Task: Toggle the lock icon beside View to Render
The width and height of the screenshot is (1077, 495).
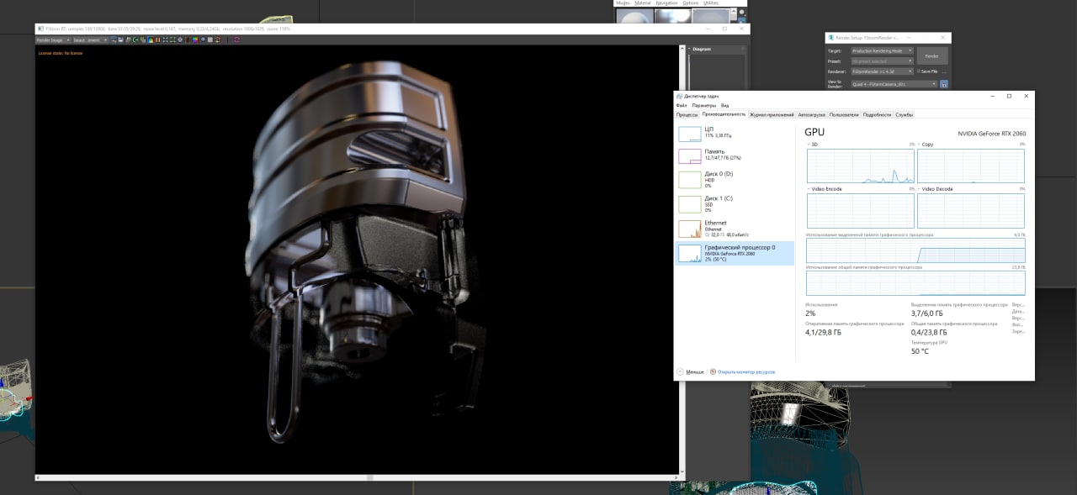Action: (943, 84)
